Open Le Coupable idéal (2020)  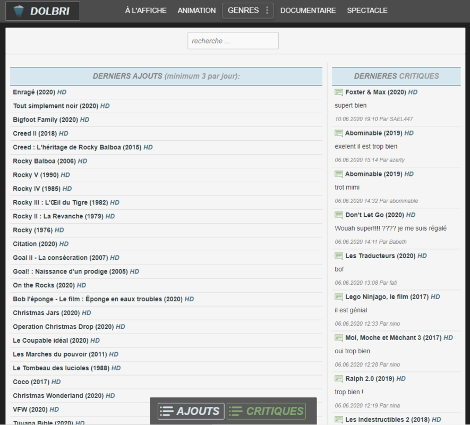click(x=56, y=341)
